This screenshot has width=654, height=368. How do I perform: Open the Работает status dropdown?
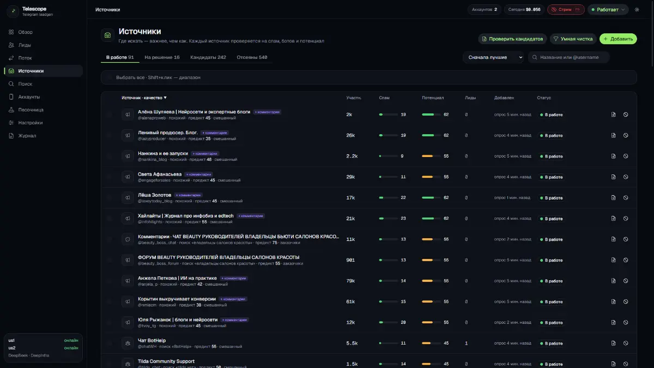pyautogui.click(x=608, y=10)
